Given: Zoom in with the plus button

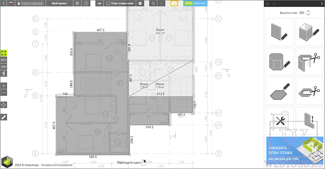Looking at the screenshot, I should [4, 86].
